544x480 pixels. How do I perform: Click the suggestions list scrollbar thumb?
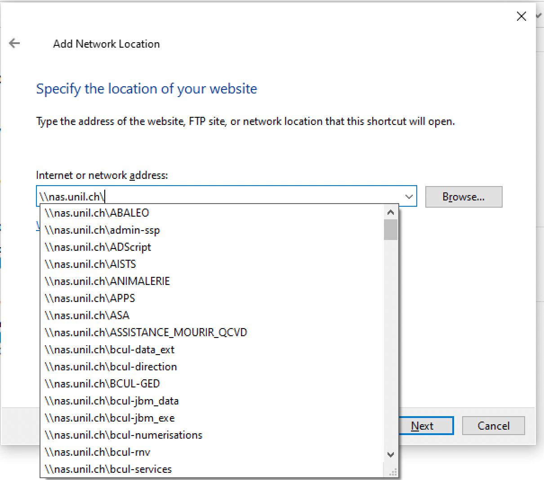391,230
